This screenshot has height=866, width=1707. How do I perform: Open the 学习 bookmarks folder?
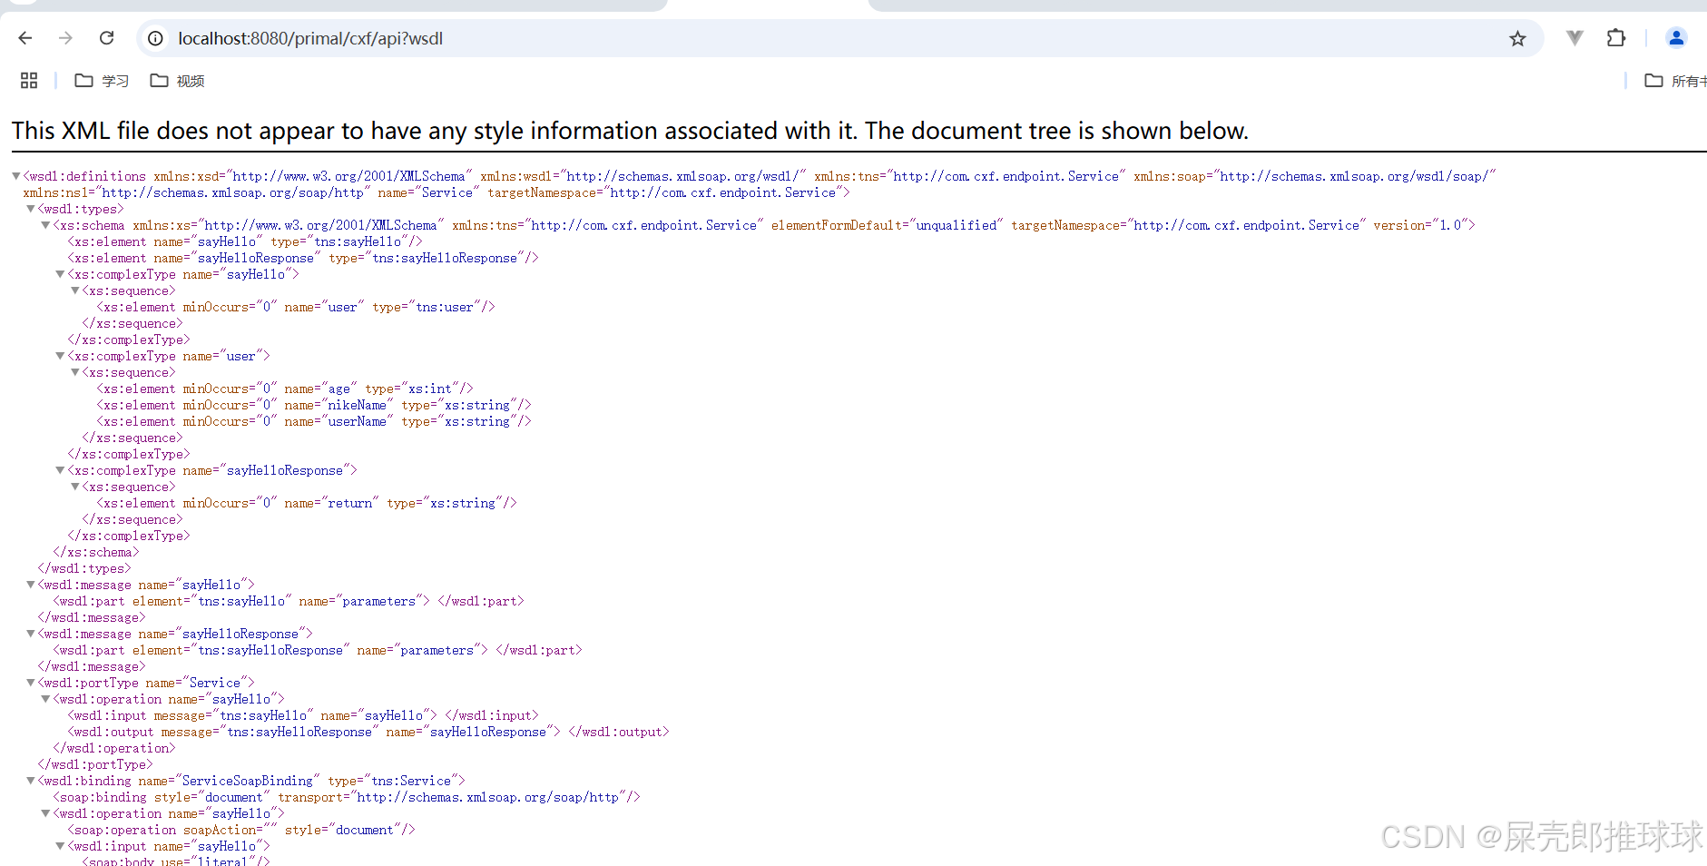click(100, 80)
